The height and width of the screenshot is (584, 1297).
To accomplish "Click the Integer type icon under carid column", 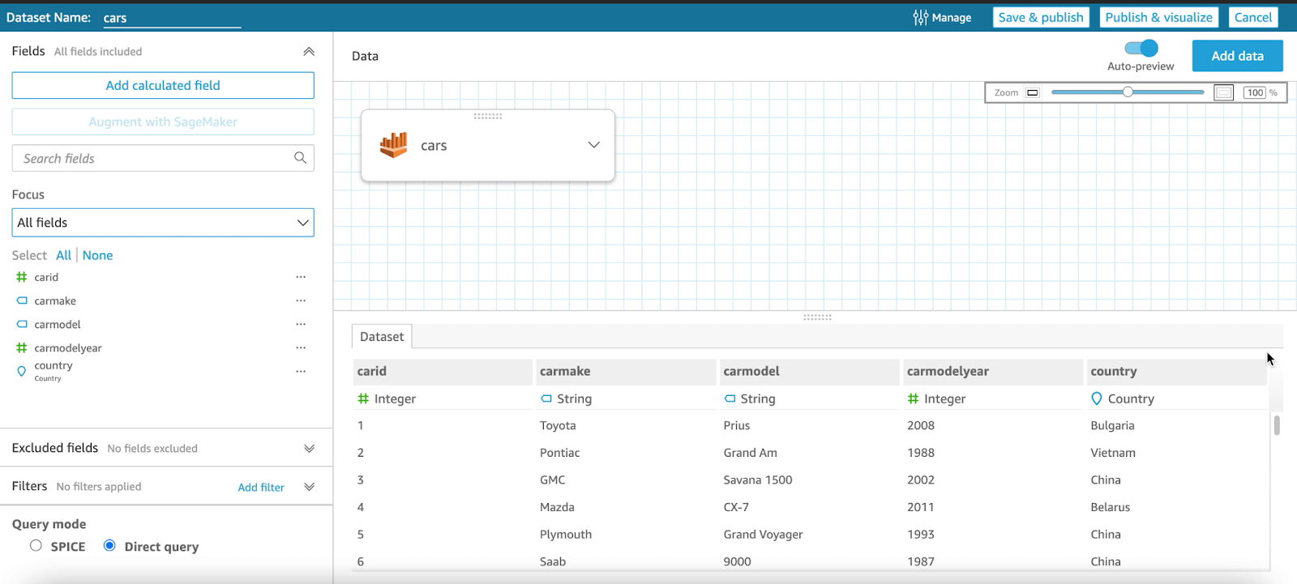I will [363, 399].
